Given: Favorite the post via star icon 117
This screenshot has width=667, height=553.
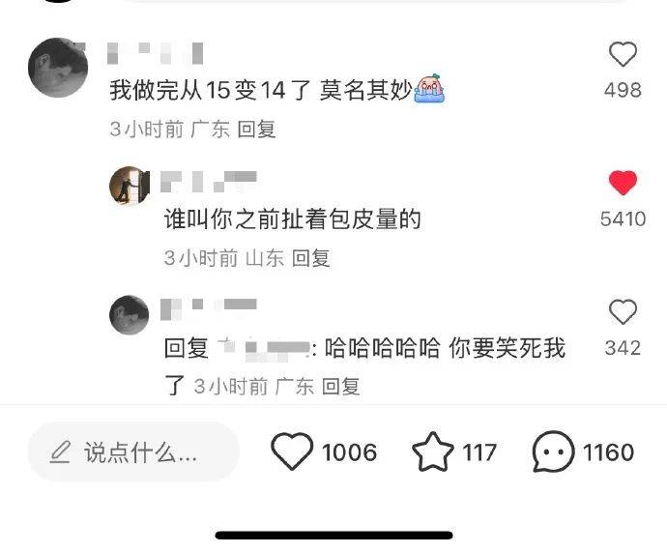Looking at the screenshot, I should 433,451.
